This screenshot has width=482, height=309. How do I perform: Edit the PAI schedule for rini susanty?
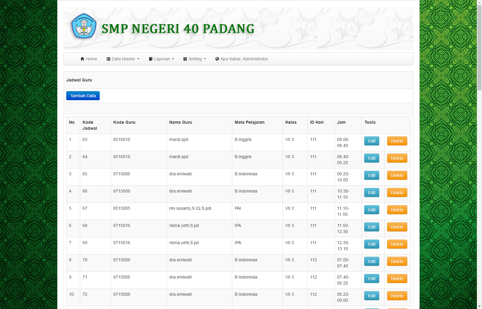pyautogui.click(x=371, y=210)
